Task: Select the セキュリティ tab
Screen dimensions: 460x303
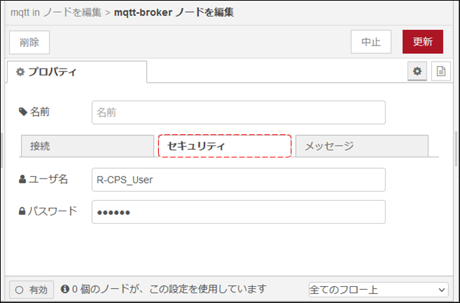Action: [224, 146]
